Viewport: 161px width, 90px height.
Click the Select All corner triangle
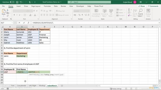(x=2, y=27)
